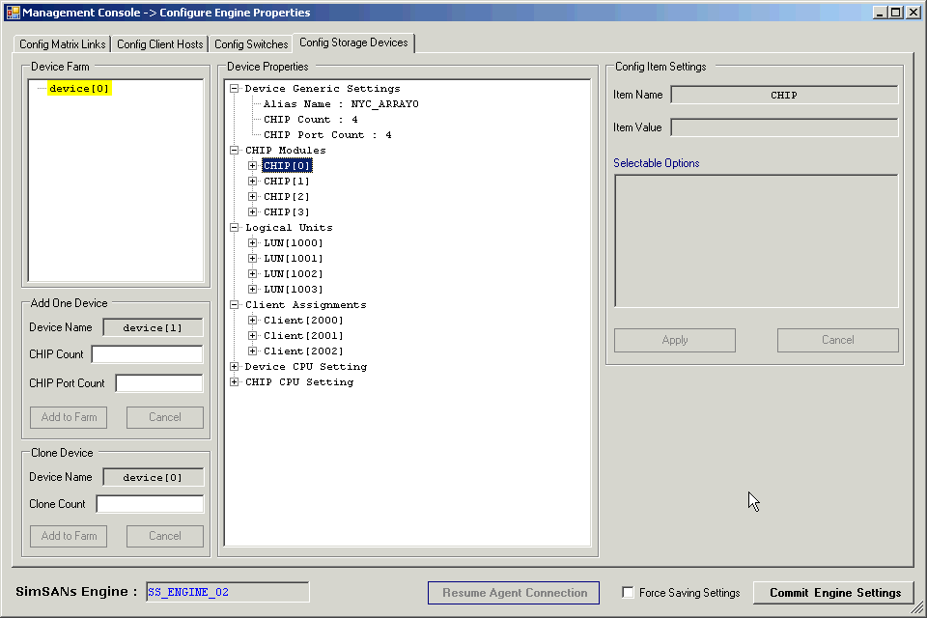Open the Config Client Hosts tab
This screenshot has width=927, height=618.
[159, 44]
